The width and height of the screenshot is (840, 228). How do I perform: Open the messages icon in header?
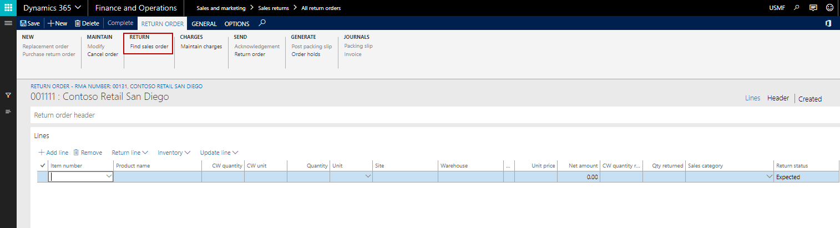[813, 8]
